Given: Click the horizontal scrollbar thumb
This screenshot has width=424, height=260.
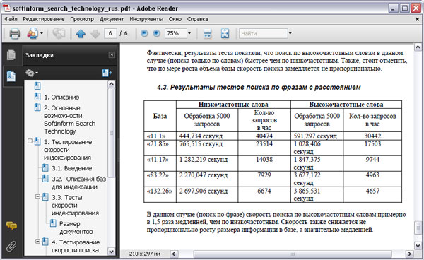Looking at the screenshot, I should pos(293,254).
